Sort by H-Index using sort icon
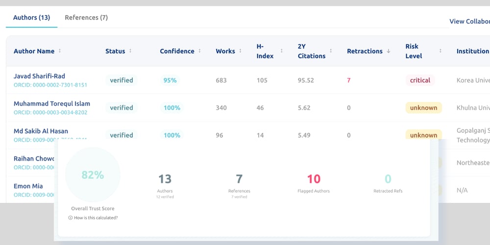This screenshot has height=245, width=490. click(281, 51)
